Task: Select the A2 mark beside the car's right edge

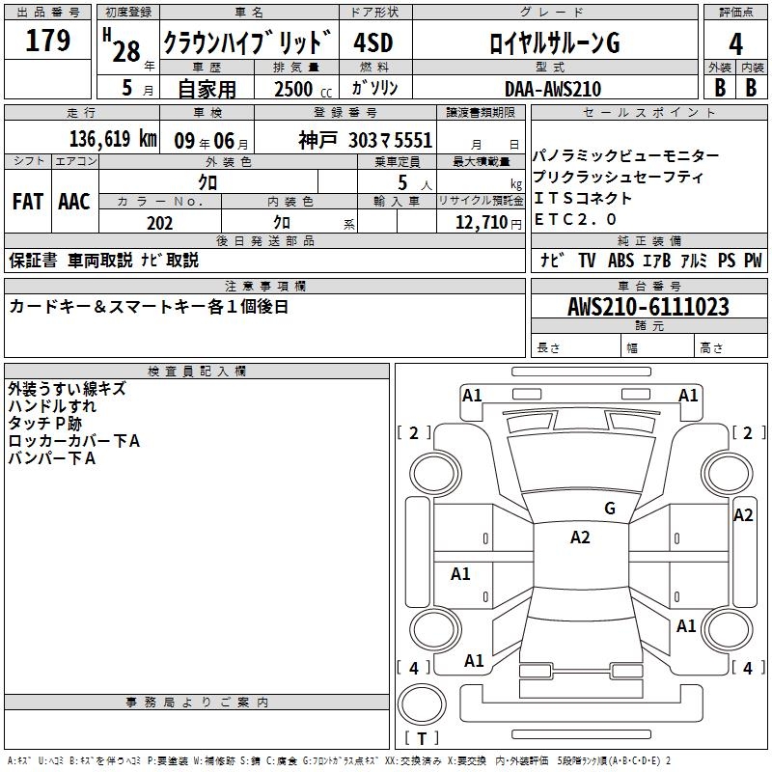Action: pyautogui.click(x=743, y=515)
